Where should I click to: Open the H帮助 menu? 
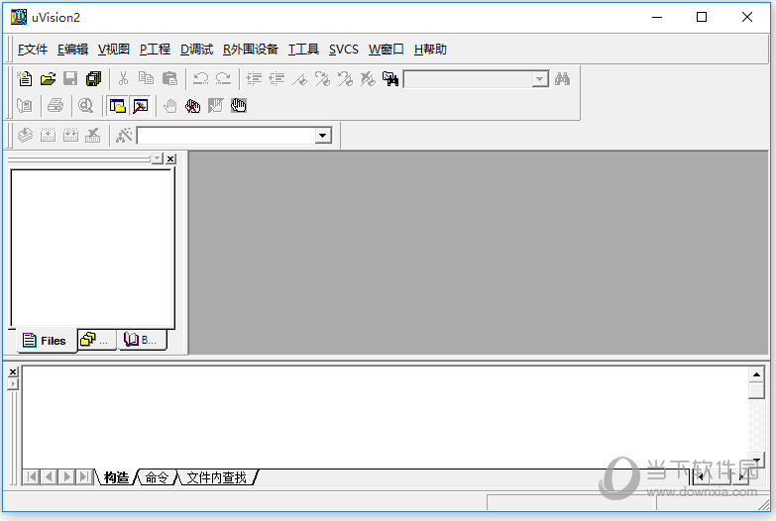[430, 50]
